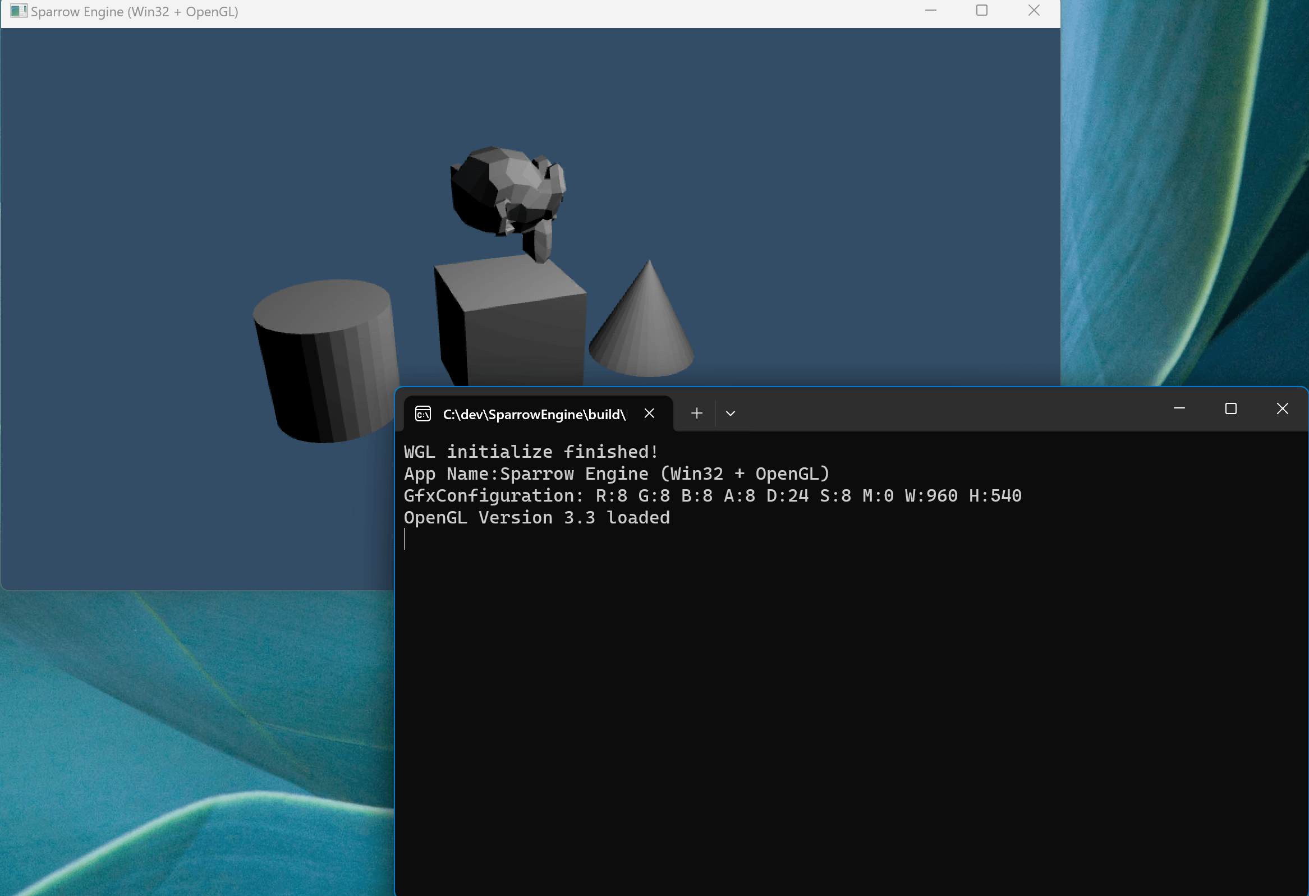The image size is (1309, 896).
Task: Close the Sparrow Engine window
Action: [x=1034, y=11]
